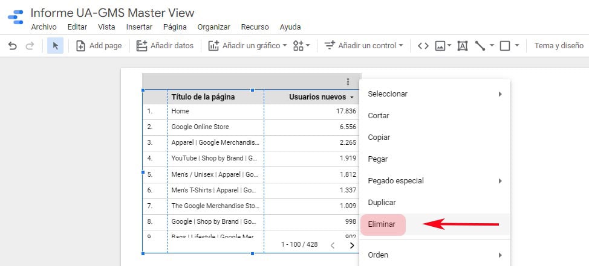Open the Vista menu
589x266 pixels.
pyautogui.click(x=106, y=27)
